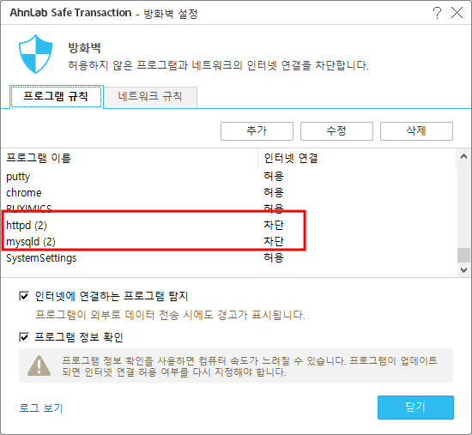Click the 수정 button
Image resolution: width=472 pixels, height=435 pixels.
336,131
